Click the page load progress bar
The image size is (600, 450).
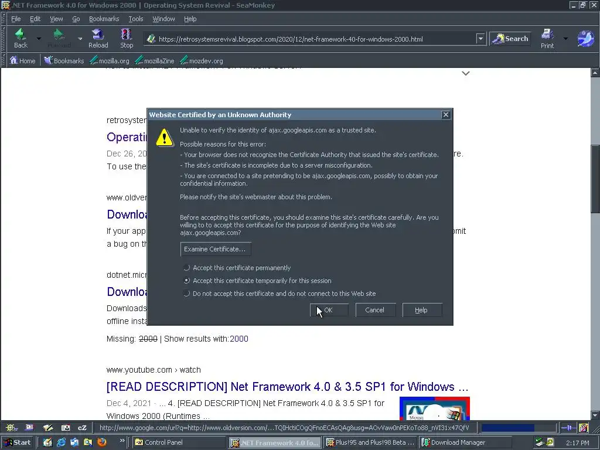[x=518, y=427]
